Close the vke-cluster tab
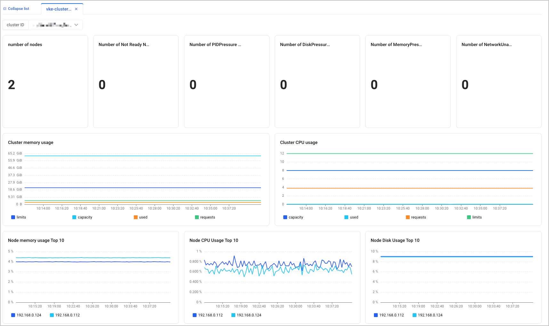The width and height of the screenshot is (549, 326). tap(76, 9)
